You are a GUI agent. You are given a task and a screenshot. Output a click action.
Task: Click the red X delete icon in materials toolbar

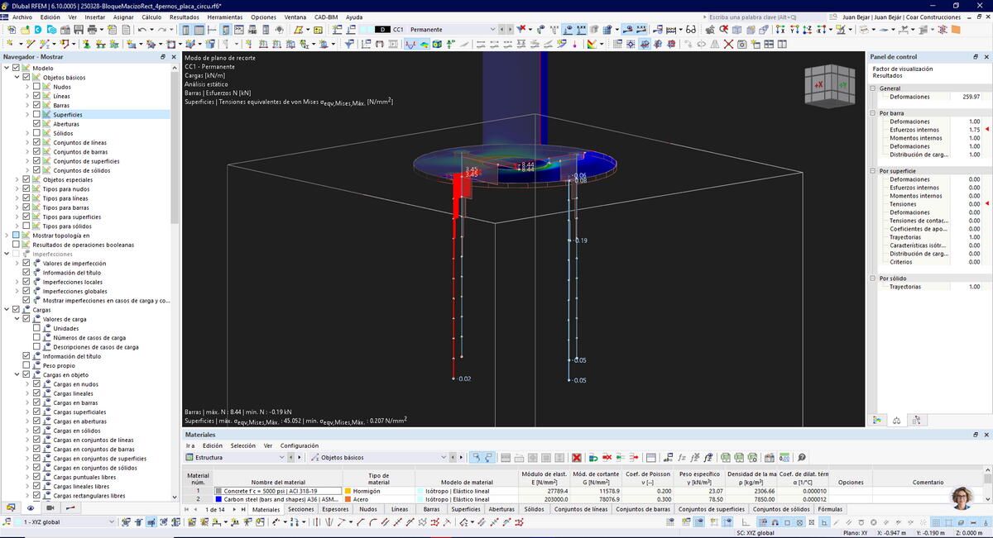point(577,457)
